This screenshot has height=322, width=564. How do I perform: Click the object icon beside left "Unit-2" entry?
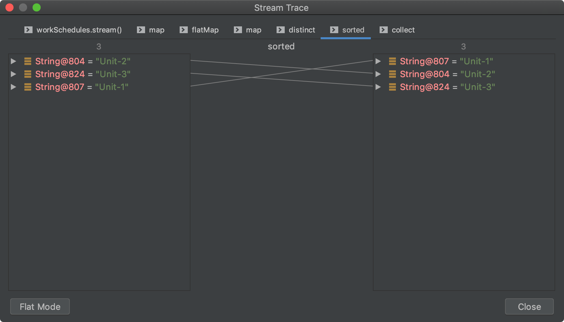coord(28,61)
